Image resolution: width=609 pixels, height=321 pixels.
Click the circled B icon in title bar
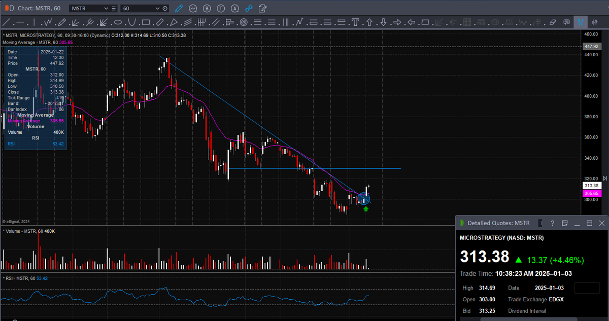pos(207,9)
